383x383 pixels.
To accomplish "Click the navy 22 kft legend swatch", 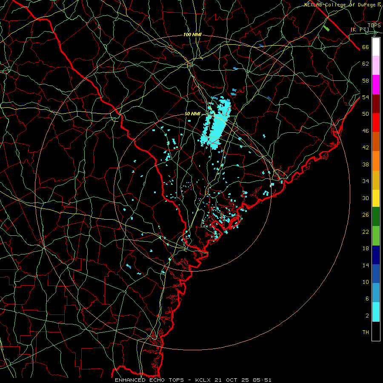I will point(376,255).
